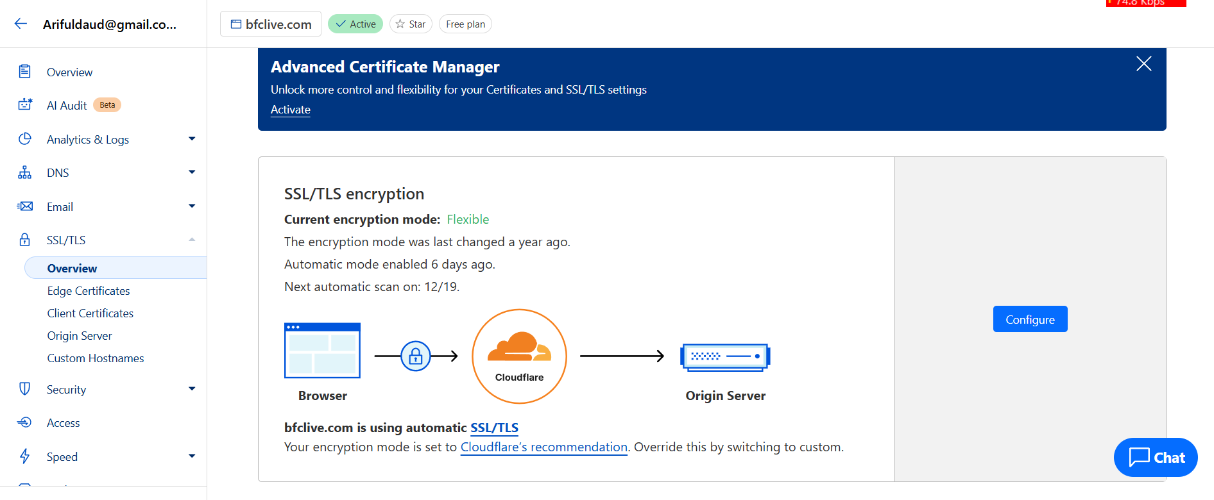Click the Origin Server illustration icon
Viewport: 1214px width, 500px height.
point(725,357)
